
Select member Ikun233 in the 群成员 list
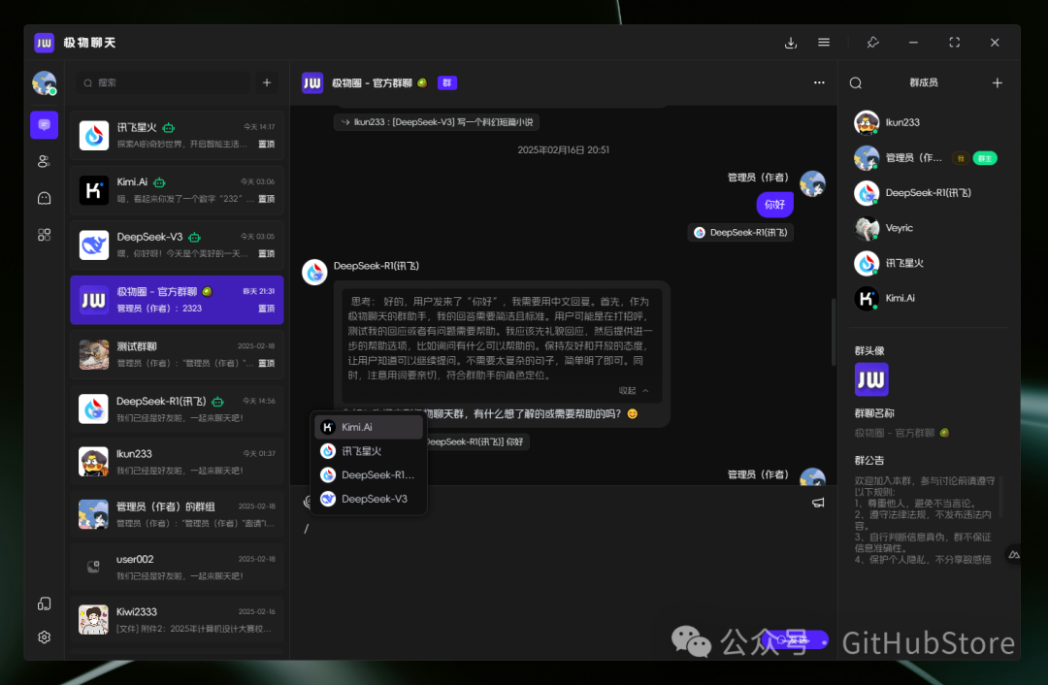tap(929, 122)
